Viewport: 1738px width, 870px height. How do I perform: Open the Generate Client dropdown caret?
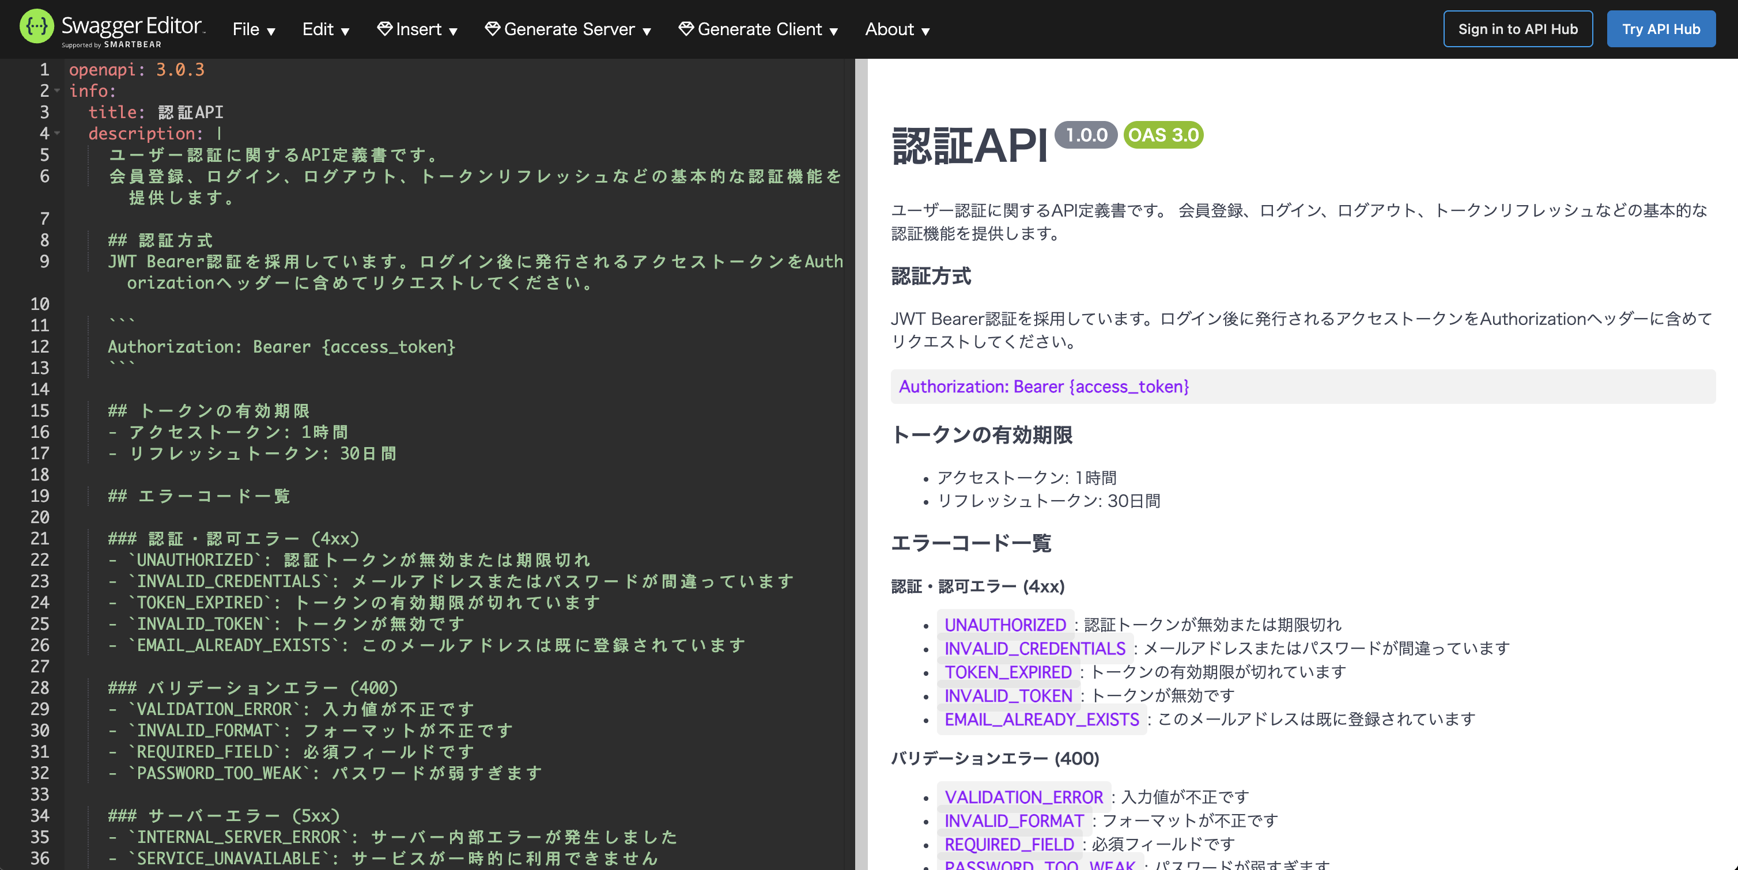(833, 31)
